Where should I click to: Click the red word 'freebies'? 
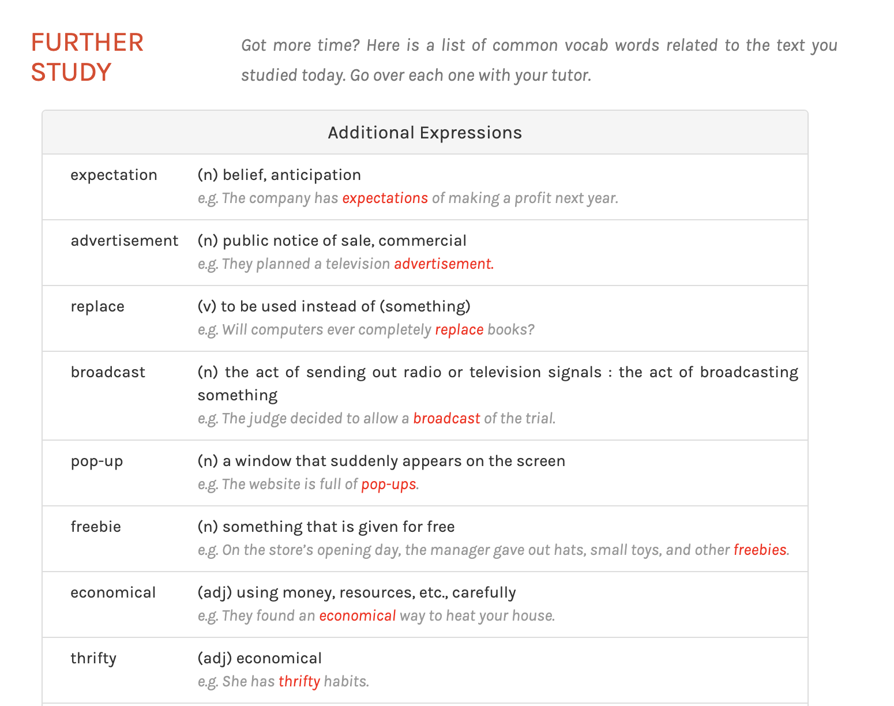pos(760,550)
